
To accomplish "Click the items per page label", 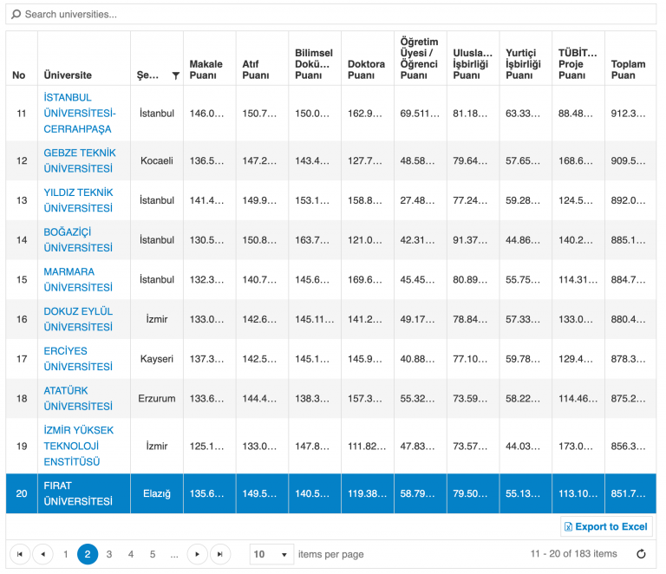I will (331, 554).
